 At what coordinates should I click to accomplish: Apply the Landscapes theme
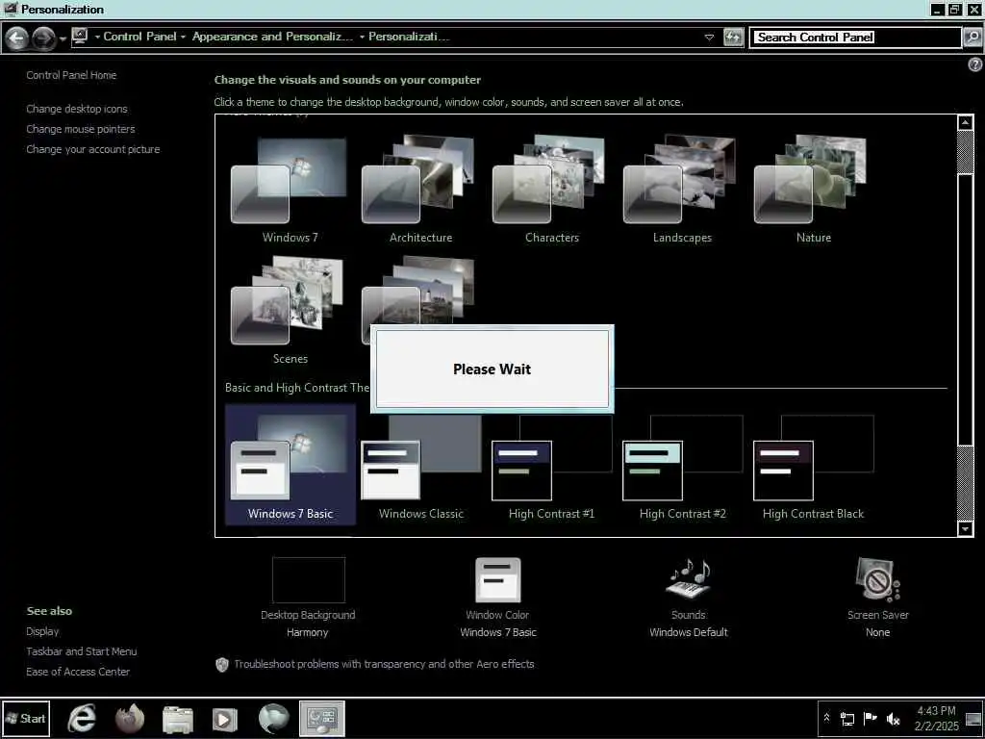(682, 191)
